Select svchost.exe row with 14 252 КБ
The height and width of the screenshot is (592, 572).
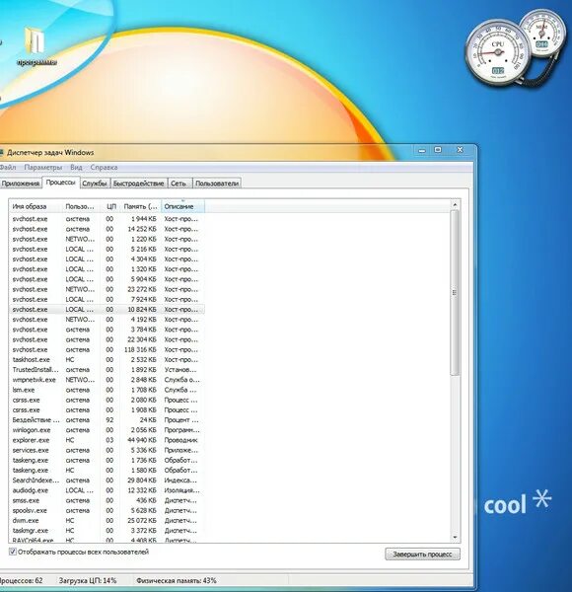click(x=107, y=229)
